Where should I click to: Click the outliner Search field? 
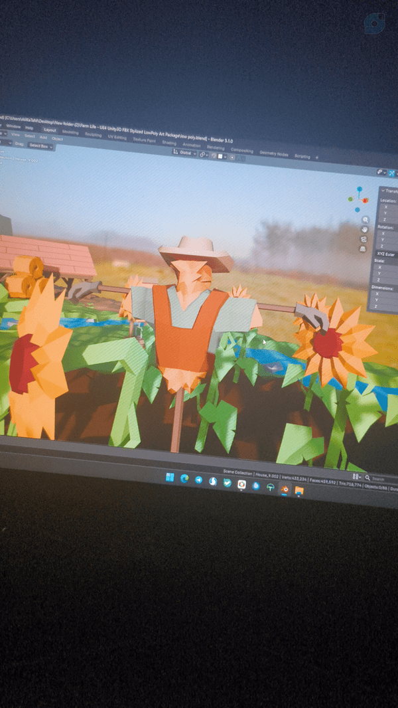pos(381,479)
